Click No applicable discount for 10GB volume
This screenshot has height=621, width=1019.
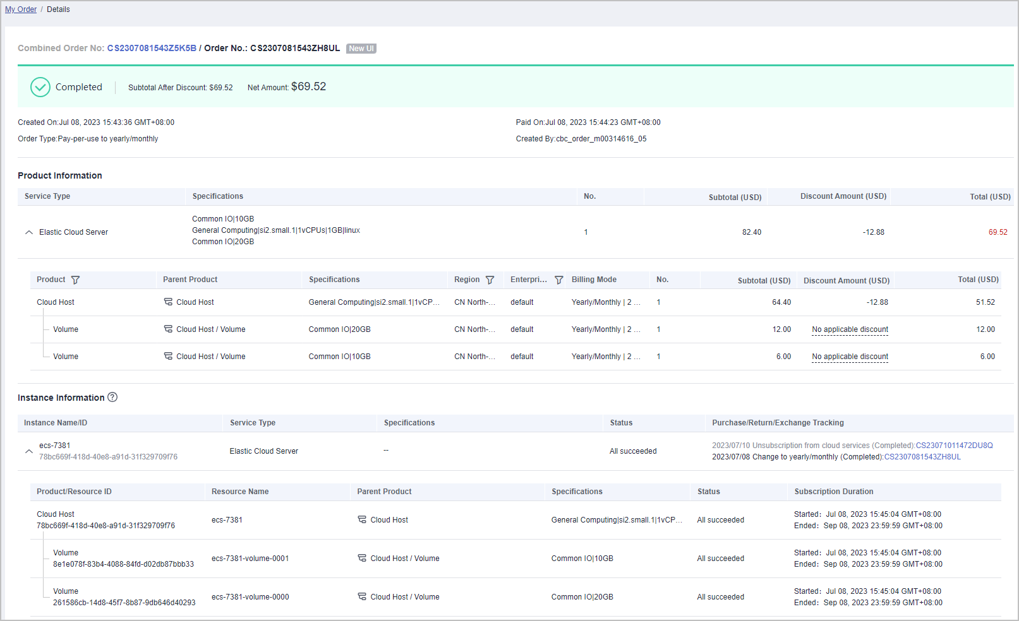click(850, 357)
